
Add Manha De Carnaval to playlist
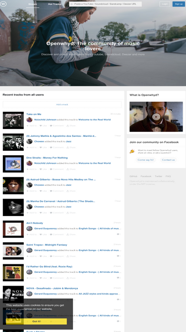click(32, 213)
